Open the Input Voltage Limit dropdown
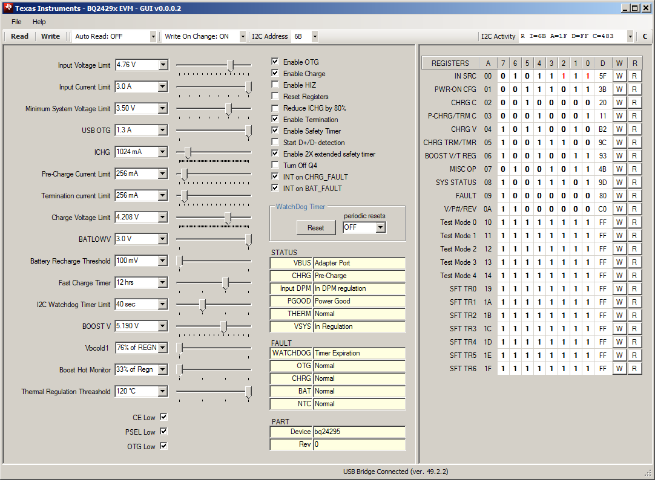The height and width of the screenshot is (480, 655). (163, 65)
